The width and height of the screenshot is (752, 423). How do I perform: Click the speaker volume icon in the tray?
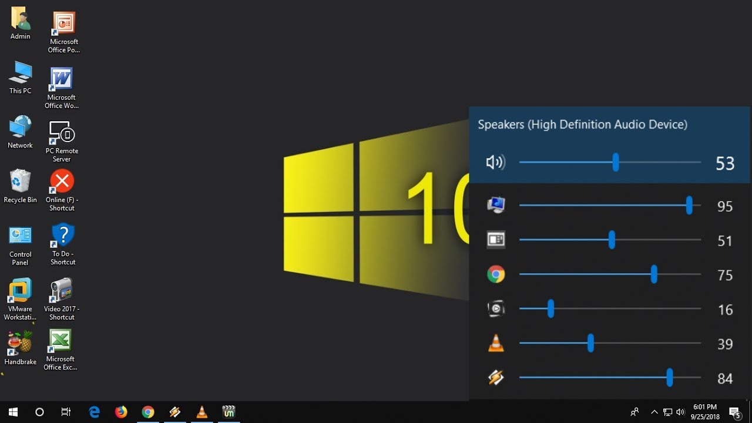[680, 412]
